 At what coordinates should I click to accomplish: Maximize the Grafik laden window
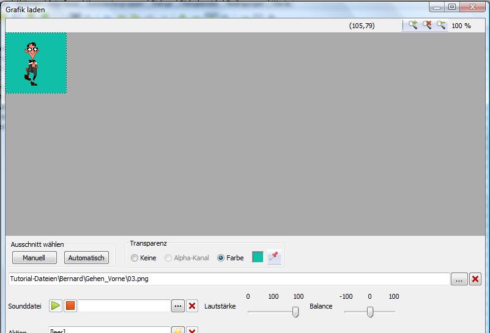[452, 7]
